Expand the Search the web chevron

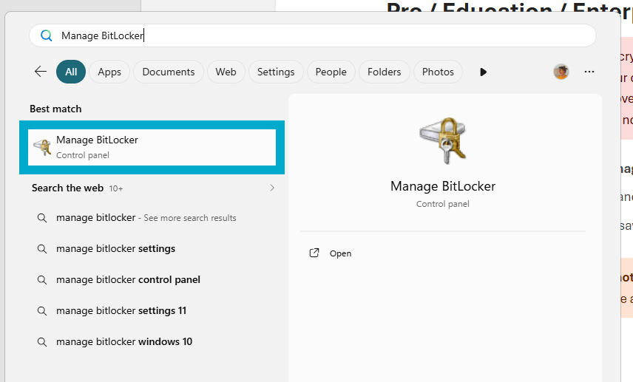[272, 188]
